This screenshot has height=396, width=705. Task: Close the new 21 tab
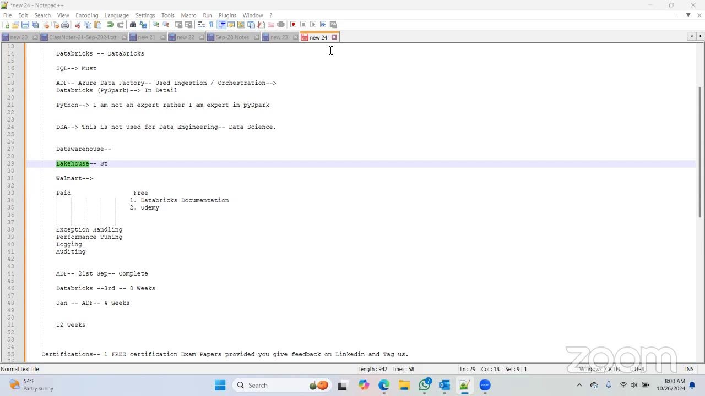click(x=163, y=37)
